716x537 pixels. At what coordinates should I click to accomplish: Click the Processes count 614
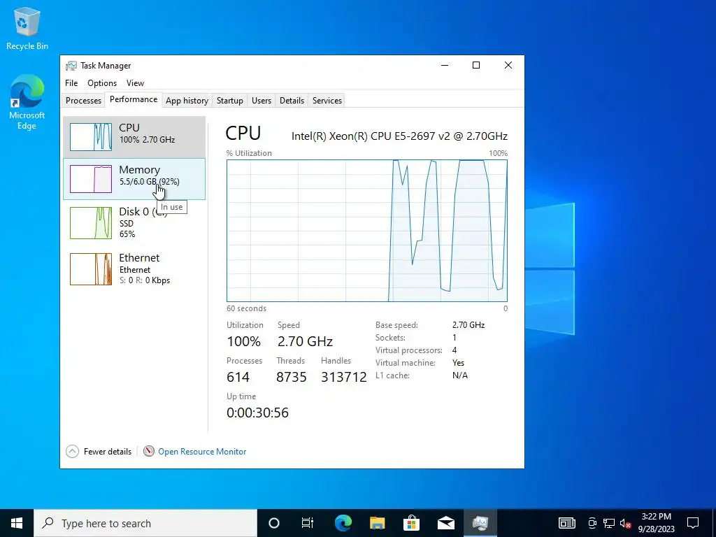(x=238, y=377)
